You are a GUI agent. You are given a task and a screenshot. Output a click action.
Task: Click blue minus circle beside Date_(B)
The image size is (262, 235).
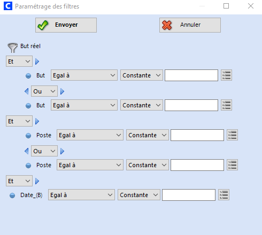12,195
